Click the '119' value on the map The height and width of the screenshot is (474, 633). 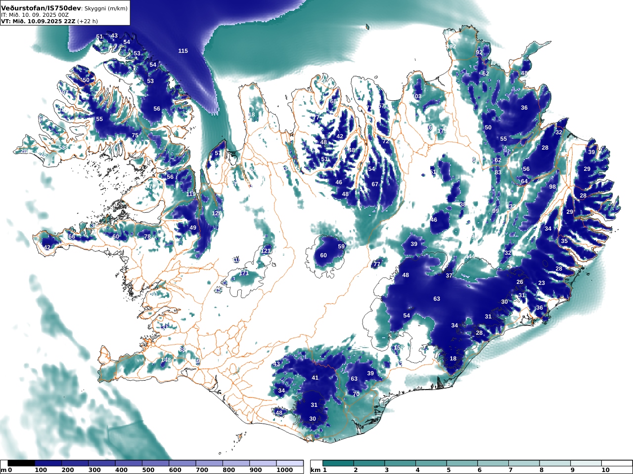(191, 194)
